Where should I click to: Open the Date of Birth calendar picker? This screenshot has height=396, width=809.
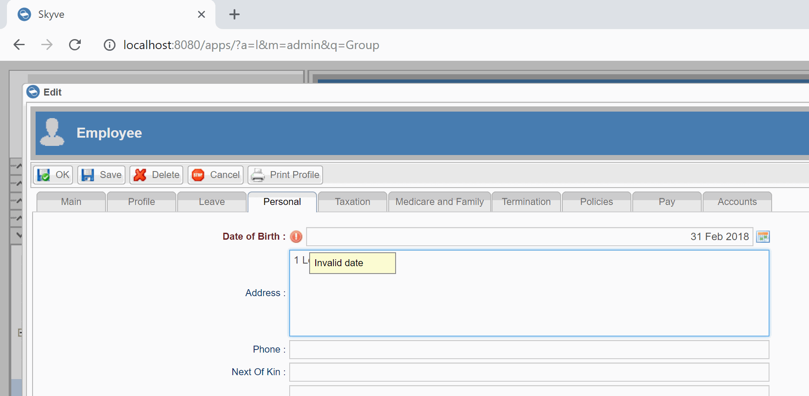click(x=763, y=236)
